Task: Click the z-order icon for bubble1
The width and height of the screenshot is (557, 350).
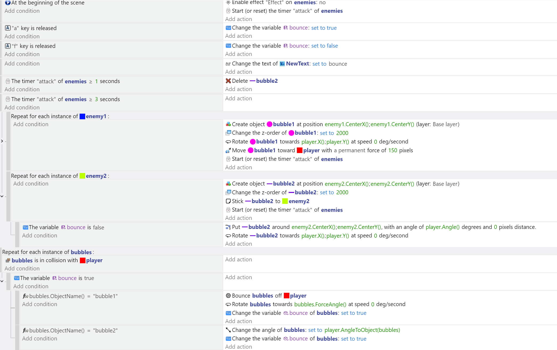Action: click(x=228, y=133)
